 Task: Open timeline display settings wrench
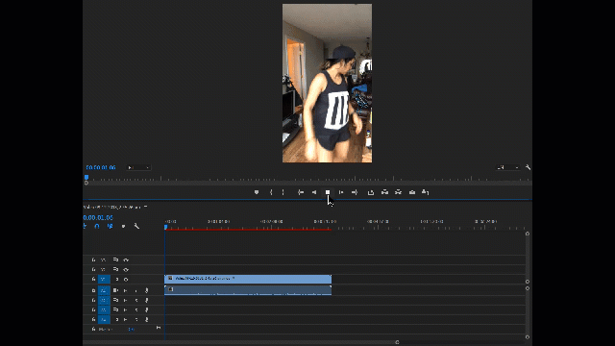[136, 227]
